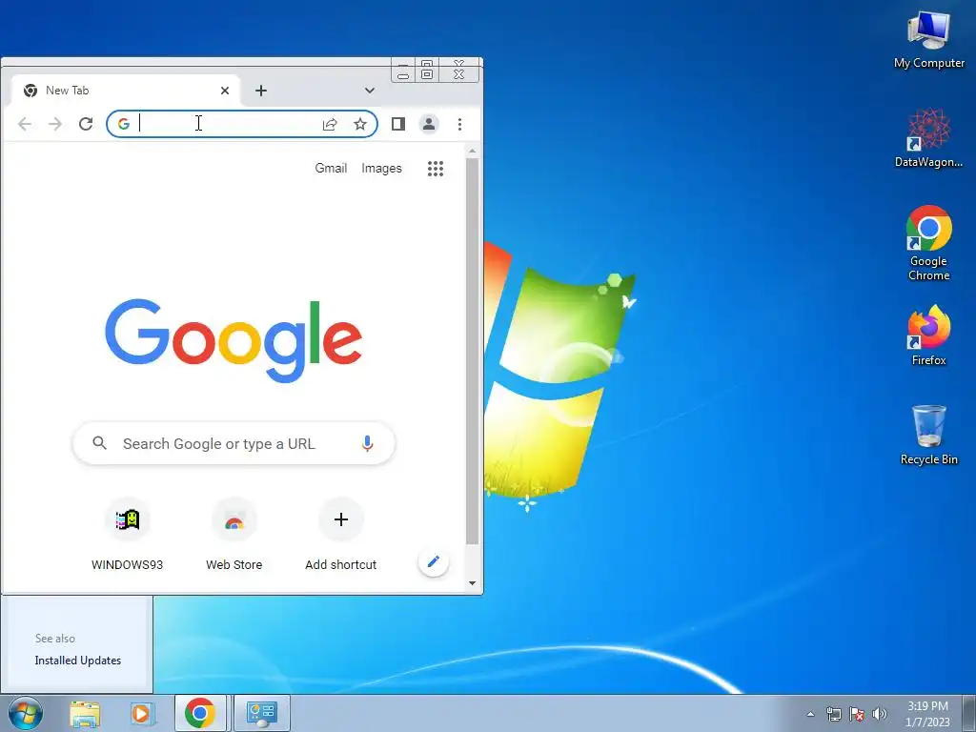Click network tray icon
This screenshot has width=976, height=732.
833,714
